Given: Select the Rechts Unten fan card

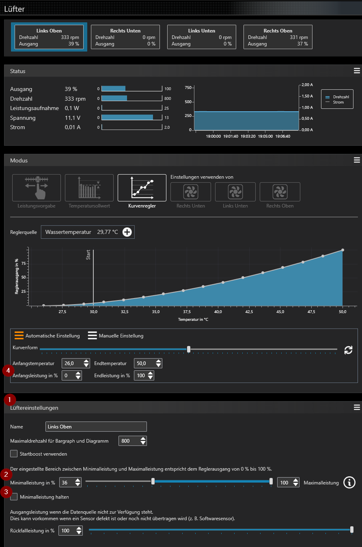Looking at the screenshot, I should [x=125, y=37].
